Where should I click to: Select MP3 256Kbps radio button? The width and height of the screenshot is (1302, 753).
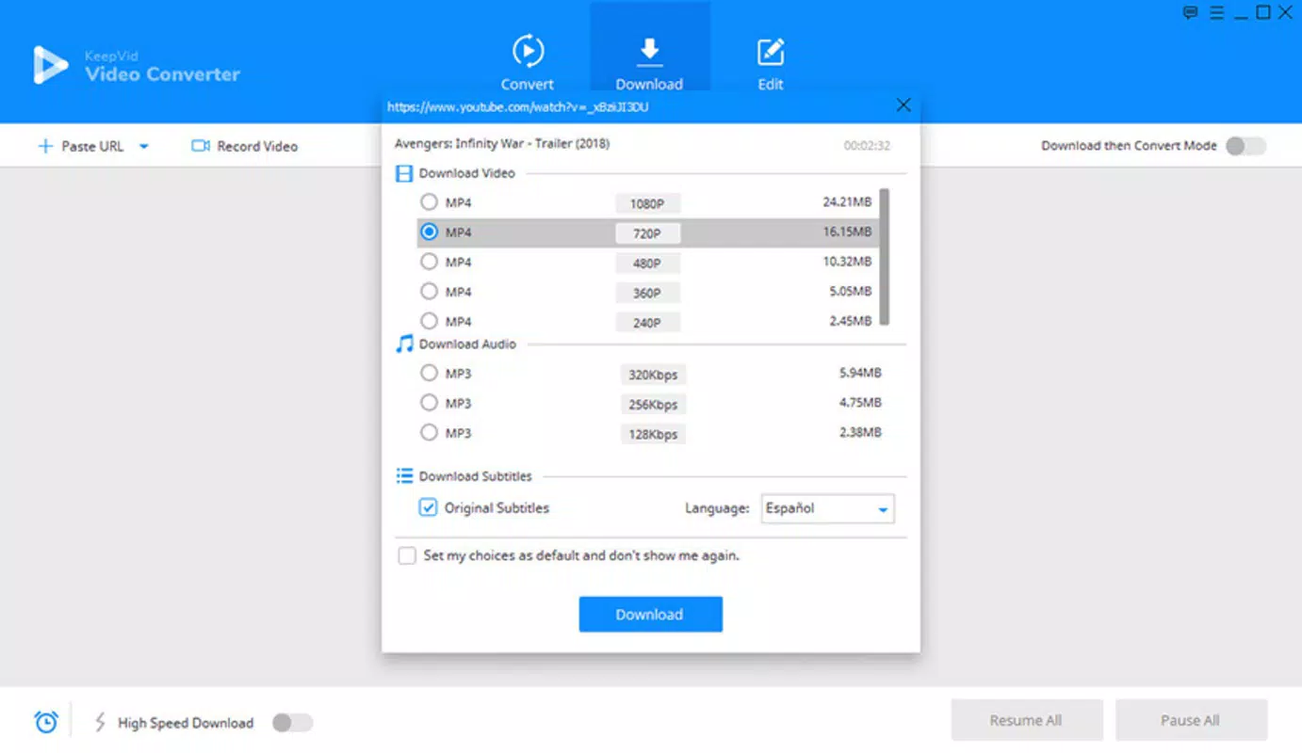click(429, 403)
